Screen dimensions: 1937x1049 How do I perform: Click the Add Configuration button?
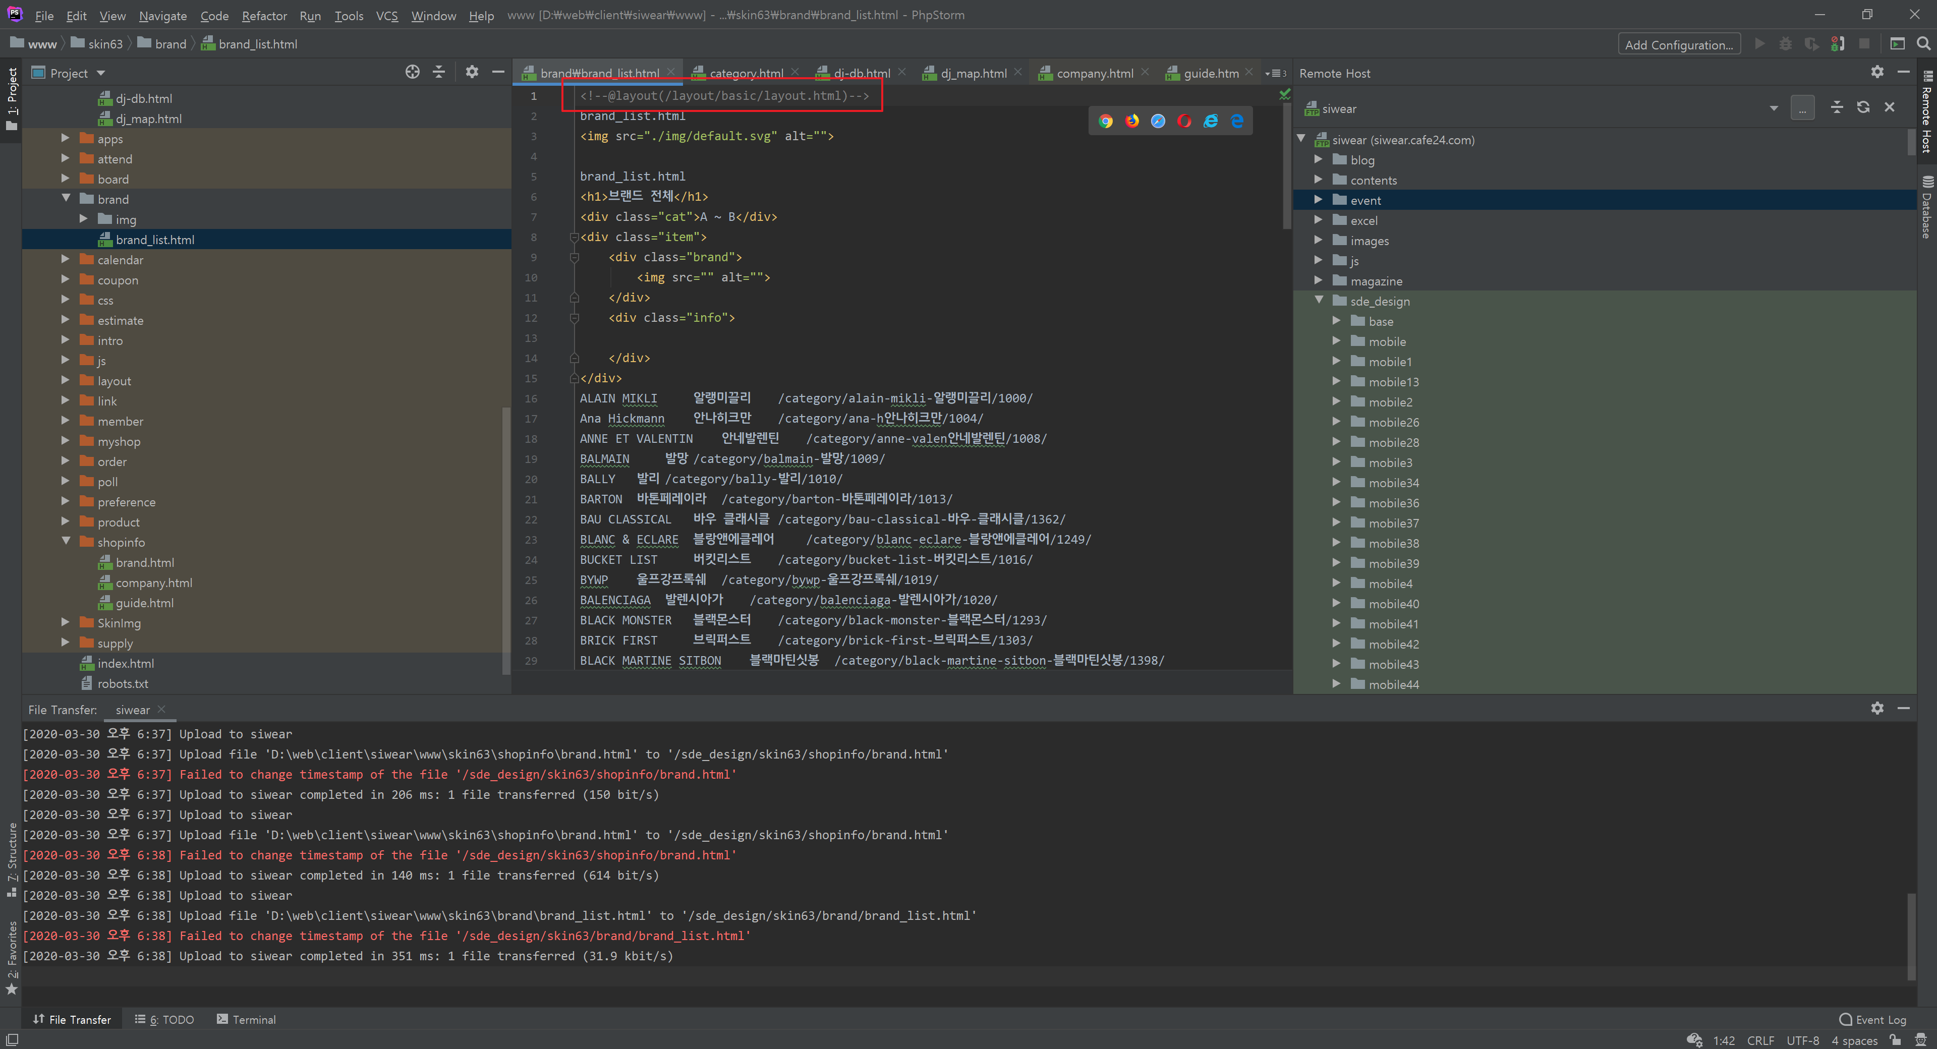pyautogui.click(x=1678, y=44)
